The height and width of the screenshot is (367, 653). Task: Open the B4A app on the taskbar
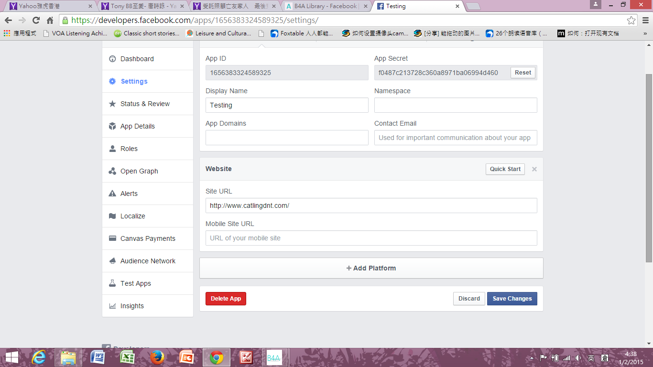pos(274,357)
